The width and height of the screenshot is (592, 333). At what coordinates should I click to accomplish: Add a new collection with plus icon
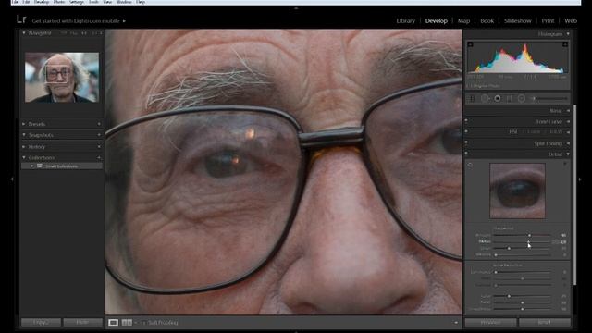(99, 158)
